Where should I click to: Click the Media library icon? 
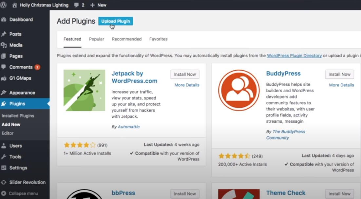pos(4,45)
